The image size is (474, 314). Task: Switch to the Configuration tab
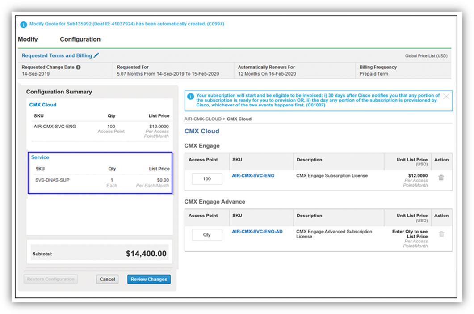pos(80,39)
